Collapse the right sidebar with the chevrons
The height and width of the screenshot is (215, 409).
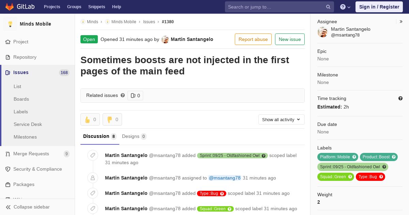[401, 21]
